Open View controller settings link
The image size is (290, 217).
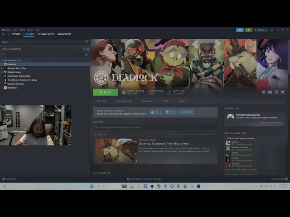(271, 123)
